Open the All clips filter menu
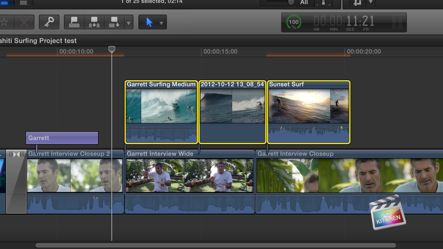This screenshot has width=443, height=249. pos(304,3)
